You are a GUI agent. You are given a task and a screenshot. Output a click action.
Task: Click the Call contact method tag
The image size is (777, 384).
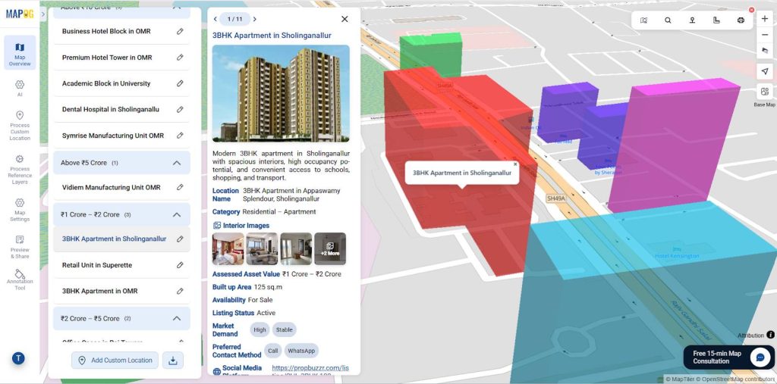pyautogui.click(x=273, y=351)
